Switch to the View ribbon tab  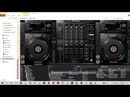(19, 15)
